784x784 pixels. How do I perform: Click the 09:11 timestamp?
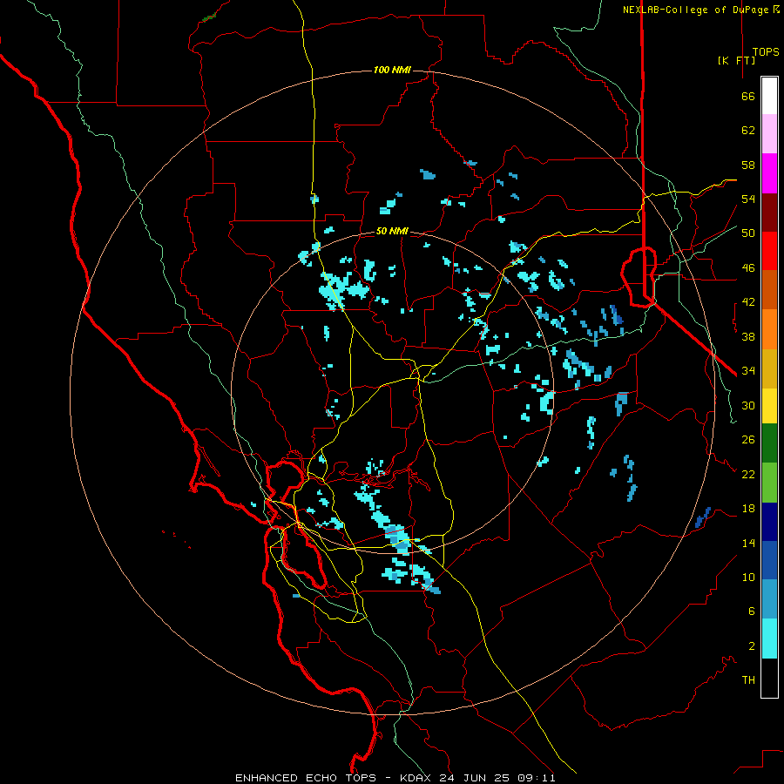click(536, 778)
